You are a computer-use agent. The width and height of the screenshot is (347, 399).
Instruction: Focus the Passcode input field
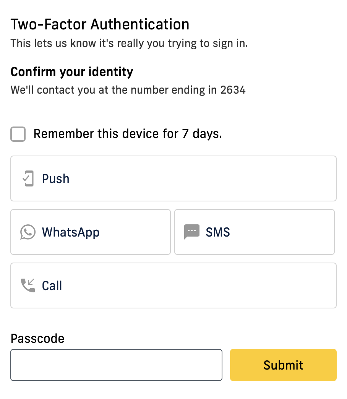116,365
